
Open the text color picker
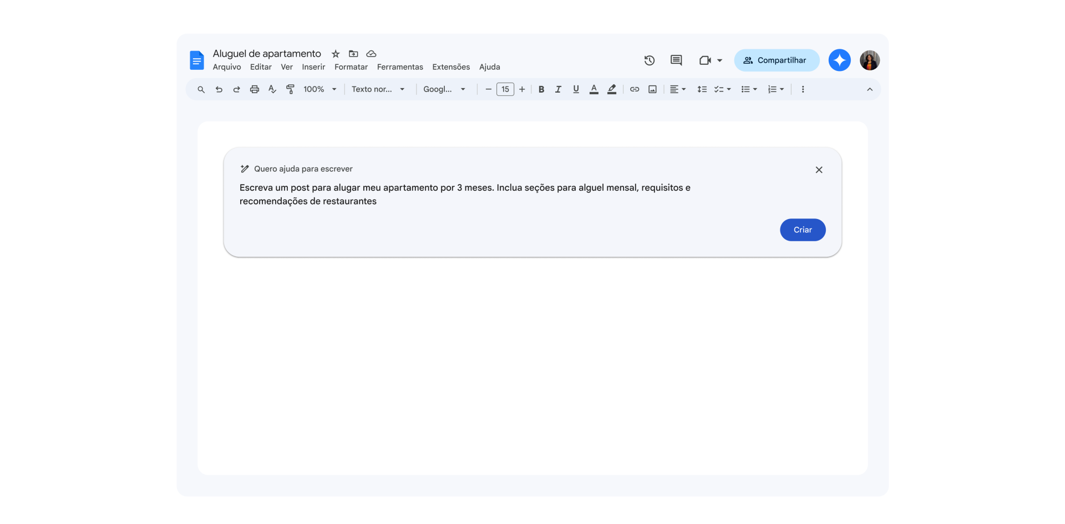(x=594, y=89)
